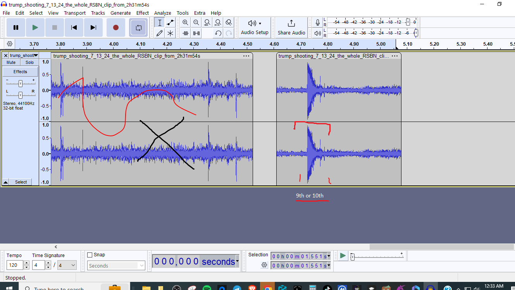Open the second clip's options menu
Screen dimensions: 515x290
tap(395, 56)
